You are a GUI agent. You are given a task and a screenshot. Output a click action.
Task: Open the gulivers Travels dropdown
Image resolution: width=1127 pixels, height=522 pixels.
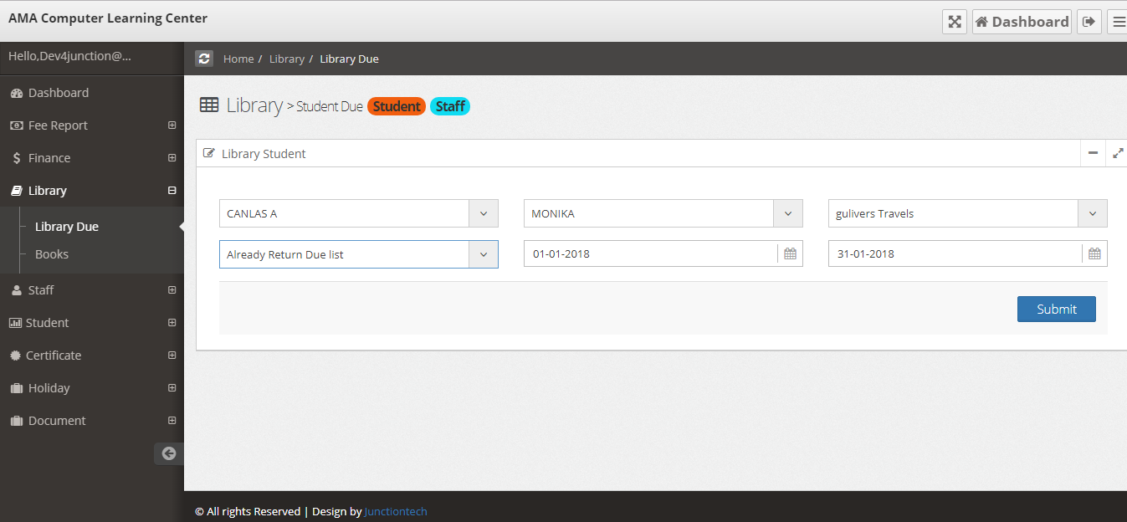[968, 213]
